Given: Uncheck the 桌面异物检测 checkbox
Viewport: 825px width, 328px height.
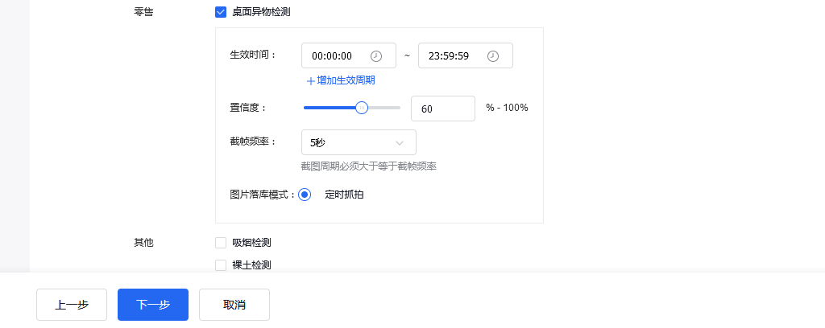Looking at the screenshot, I should click(x=221, y=11).
